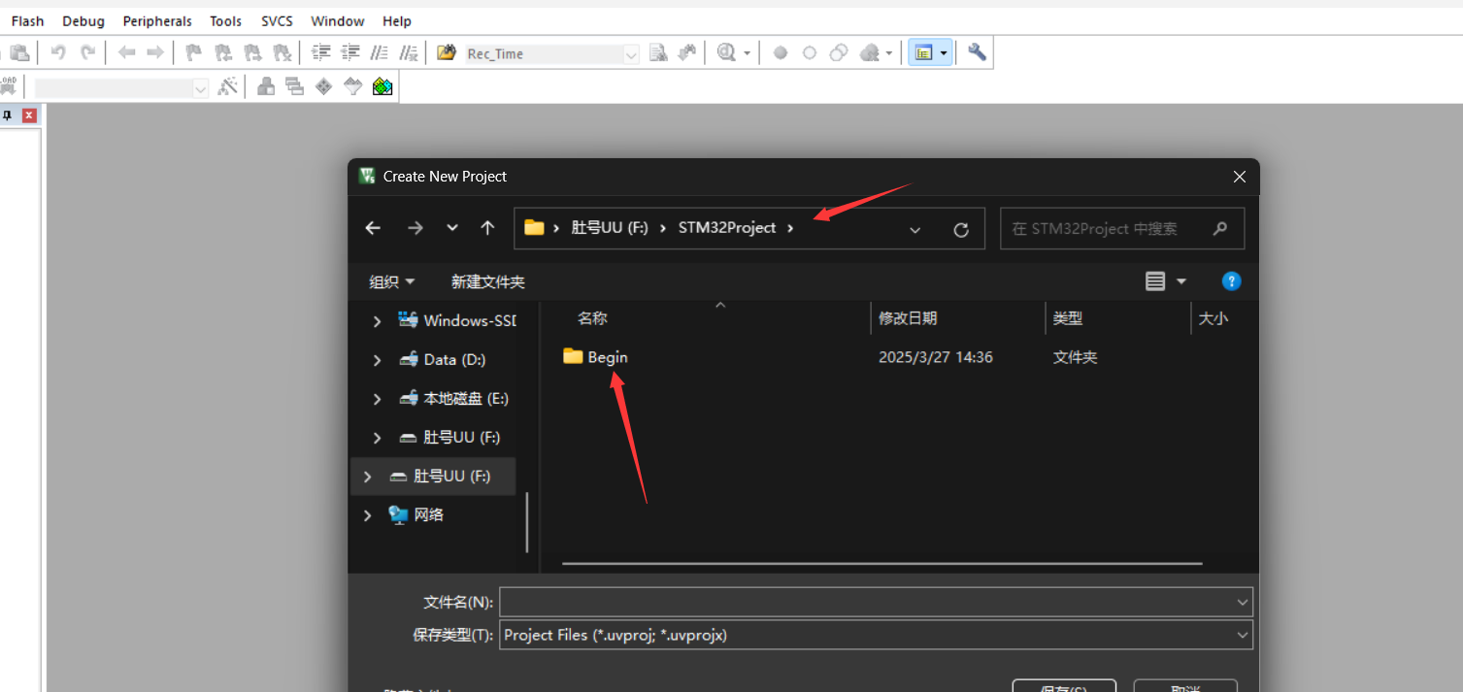Viewport: 1463px width, 692px height.
Task: Open the Peripherals menu
Action: (157, 20)
